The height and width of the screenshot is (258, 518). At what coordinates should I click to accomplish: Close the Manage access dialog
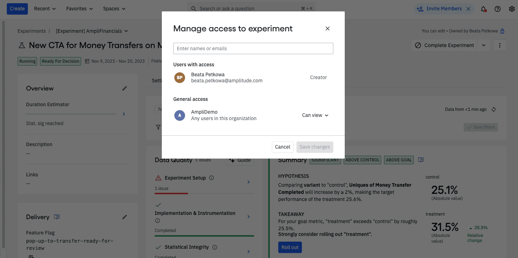point(327,29)
